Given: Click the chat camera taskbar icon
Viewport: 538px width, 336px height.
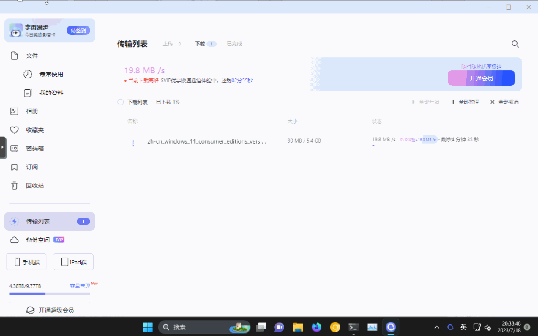Looking at the screenshot, I should [x=279, y=327].
